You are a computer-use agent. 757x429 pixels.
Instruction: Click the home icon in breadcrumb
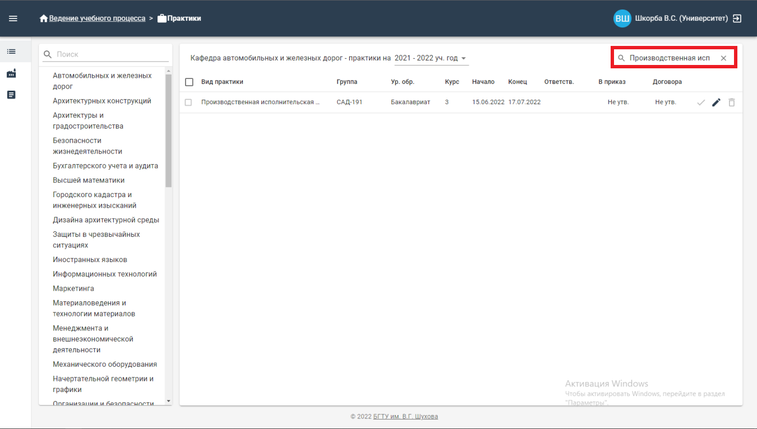44,18
